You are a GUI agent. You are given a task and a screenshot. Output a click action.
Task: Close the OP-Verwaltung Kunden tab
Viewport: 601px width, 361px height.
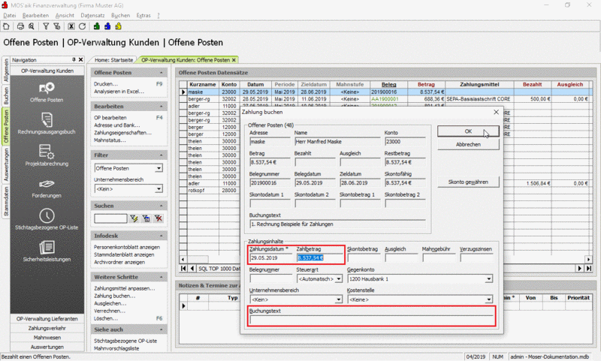(234, 60)
